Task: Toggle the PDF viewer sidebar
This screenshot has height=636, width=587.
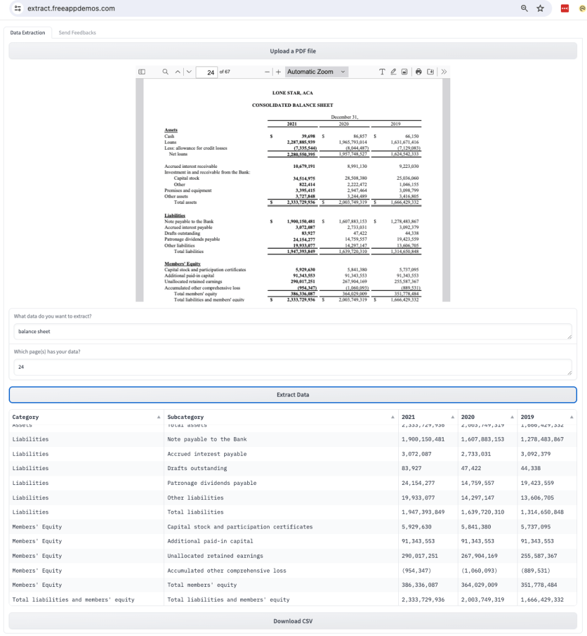Action: [x=142, y=72]
